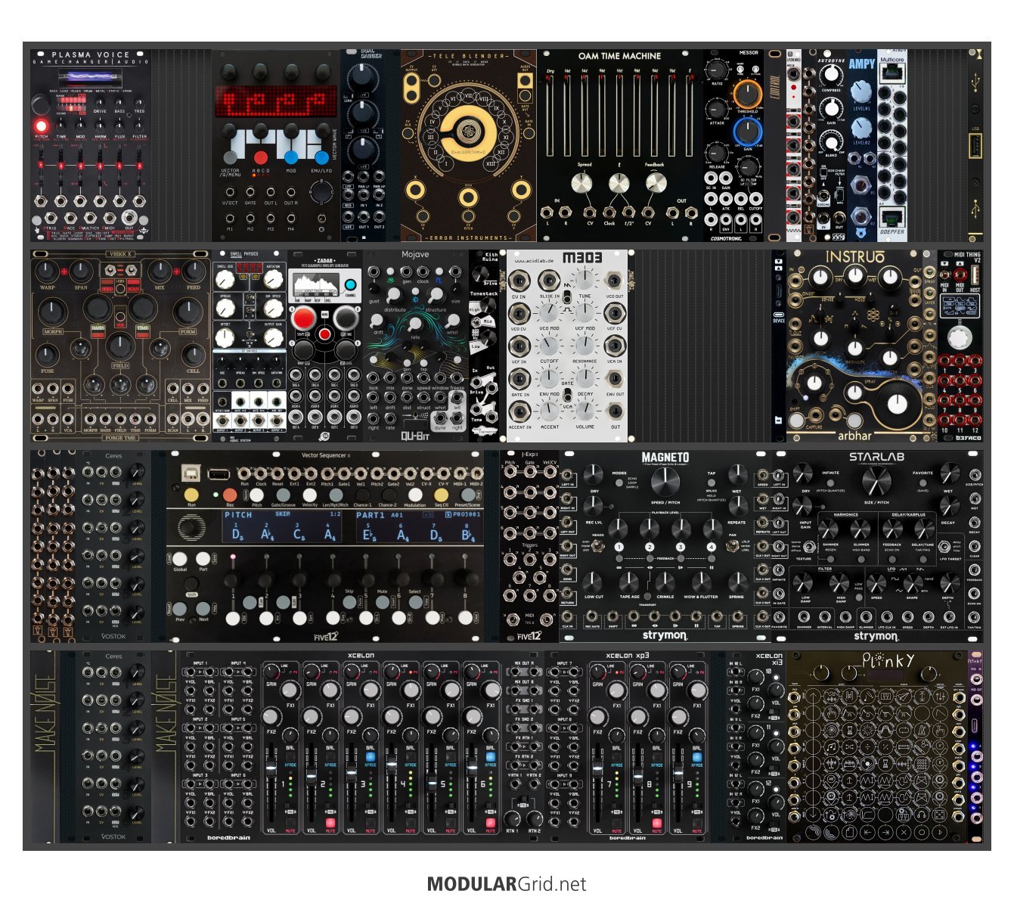Hit the red Rec button on Vector Sequencer
The width and height of the screenshot is (1014, 900).
pos(230,495)
